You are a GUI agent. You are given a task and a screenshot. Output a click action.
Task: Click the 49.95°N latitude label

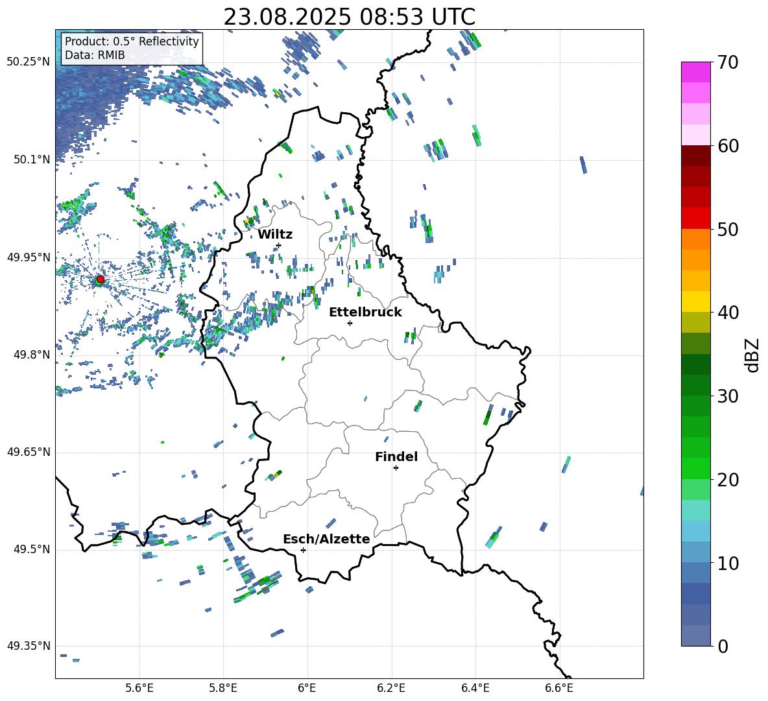(x=29, y=257)
